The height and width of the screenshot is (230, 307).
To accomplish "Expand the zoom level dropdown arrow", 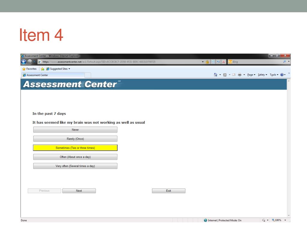I will pos(285,220).
